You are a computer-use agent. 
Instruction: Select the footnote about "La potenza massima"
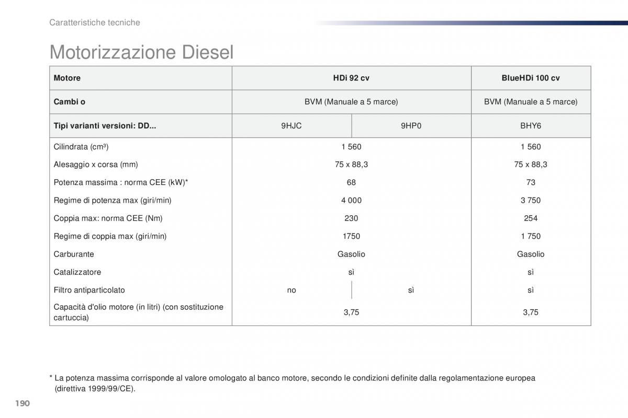tap(293, 383)
